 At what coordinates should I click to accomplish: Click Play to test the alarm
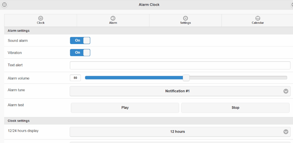tap(125, 108)
